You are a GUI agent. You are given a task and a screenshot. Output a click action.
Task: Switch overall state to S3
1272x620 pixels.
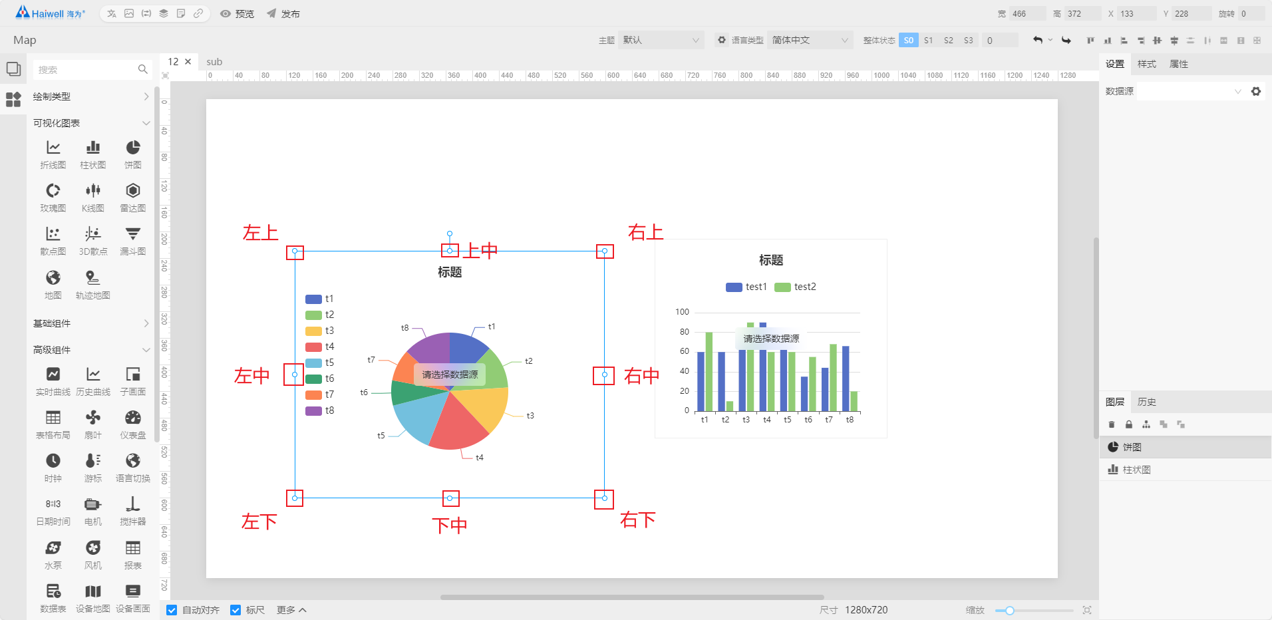pyautogui.click(x=969, y=40)
